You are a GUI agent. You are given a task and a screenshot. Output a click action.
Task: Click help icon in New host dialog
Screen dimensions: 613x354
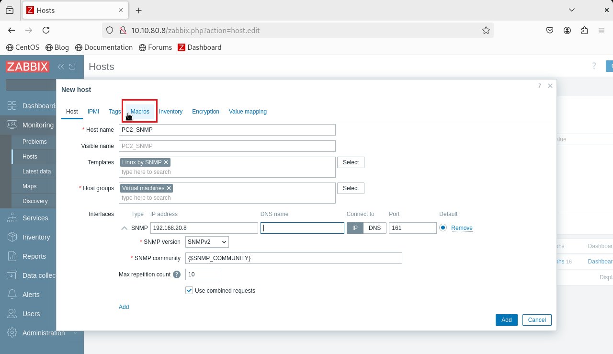coord(540,86)
